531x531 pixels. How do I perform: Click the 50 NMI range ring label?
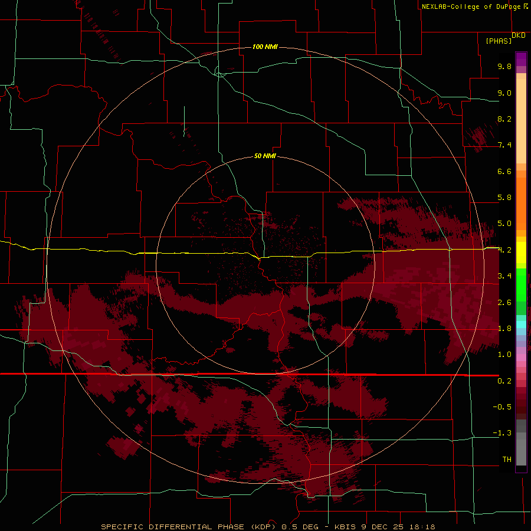point(265,156)
